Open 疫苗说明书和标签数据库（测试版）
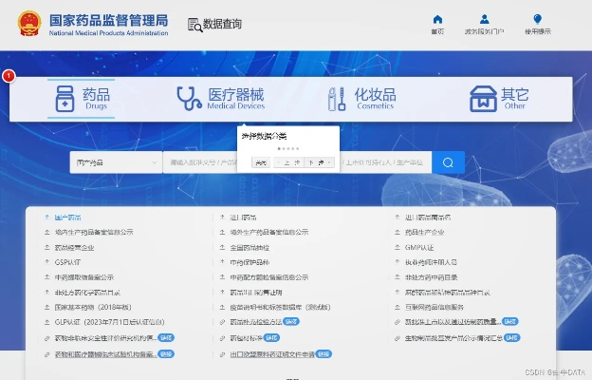The image size is (592, 380). pyautogui.click(x=280, y=307)
